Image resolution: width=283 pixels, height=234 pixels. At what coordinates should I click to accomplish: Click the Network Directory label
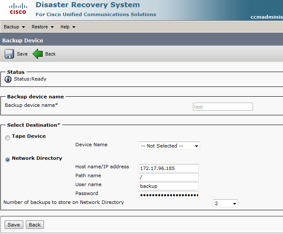37,158
